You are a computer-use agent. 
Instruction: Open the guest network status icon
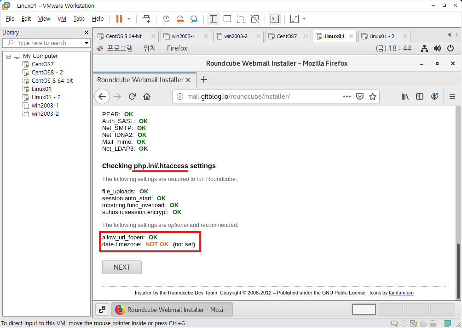[424, 48]
